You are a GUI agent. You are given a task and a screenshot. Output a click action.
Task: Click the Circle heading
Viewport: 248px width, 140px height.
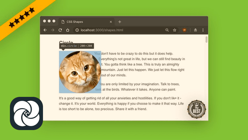(66, 42)
